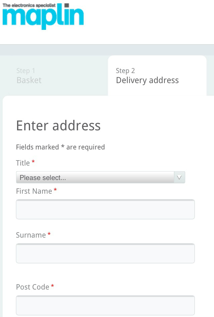Click the Title field label

(x=23, y=163)
